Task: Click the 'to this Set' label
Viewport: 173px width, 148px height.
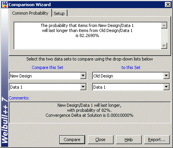Action: click(131, 67)
